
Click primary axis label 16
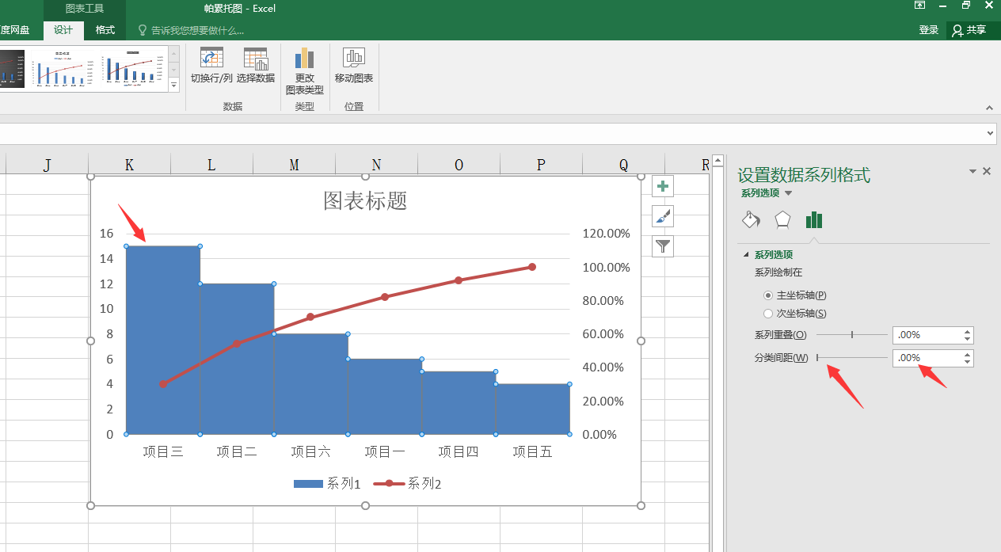106,233
